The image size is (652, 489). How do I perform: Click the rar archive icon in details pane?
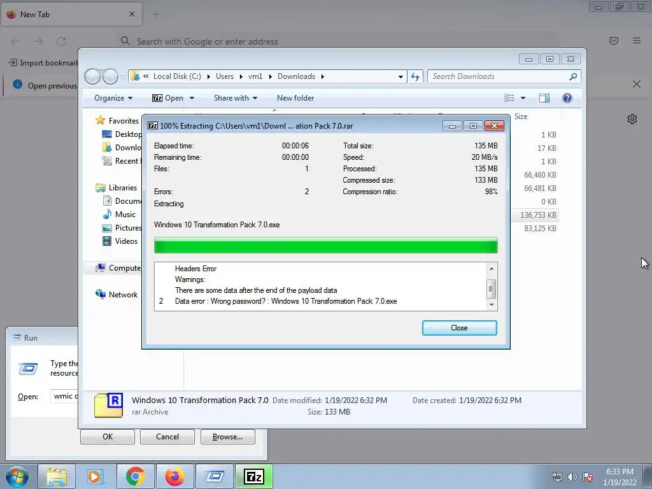[108, 405]
